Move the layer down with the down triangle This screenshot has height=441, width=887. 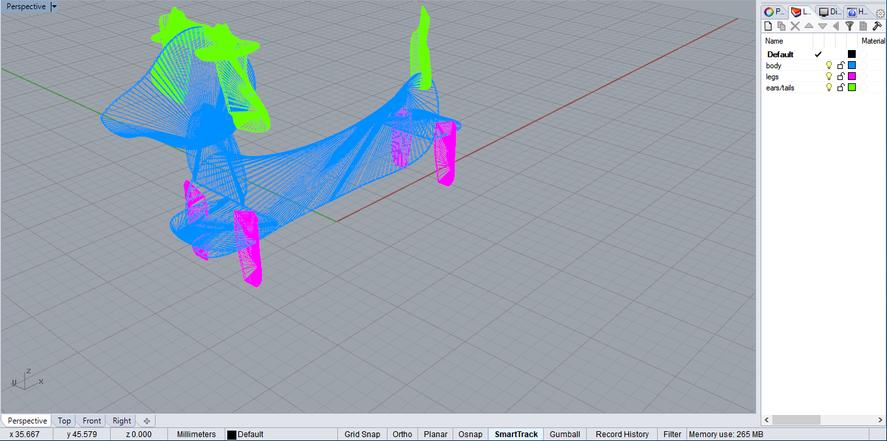click(x=823, y=26)
